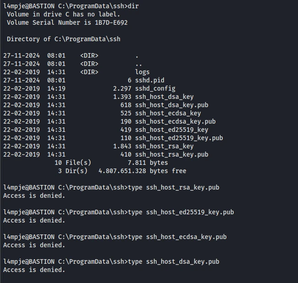Click the sshd_config filename in listing
The height and width of the screenshot is (283, 298).
155,88
